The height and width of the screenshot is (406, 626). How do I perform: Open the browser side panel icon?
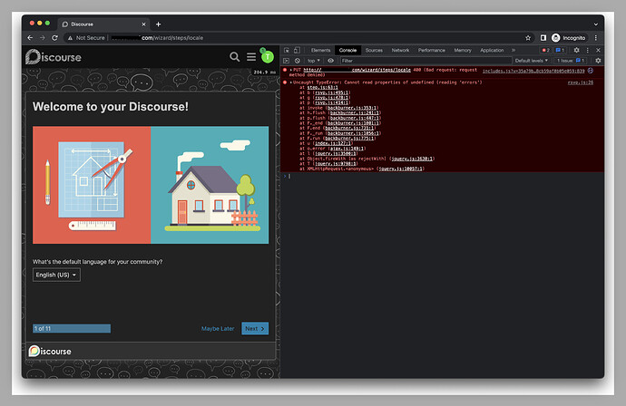543,38
